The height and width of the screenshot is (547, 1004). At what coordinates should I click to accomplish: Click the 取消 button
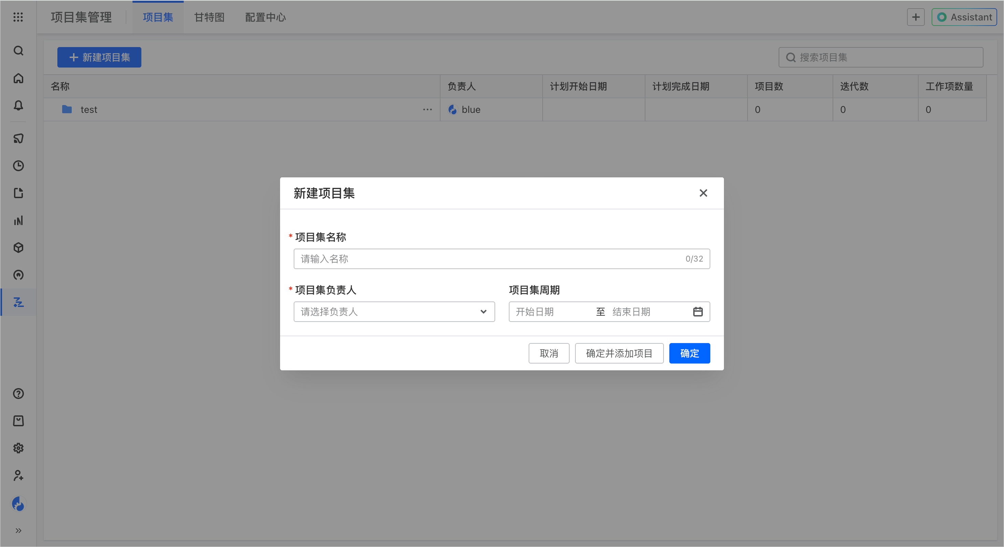coord(549,354)
